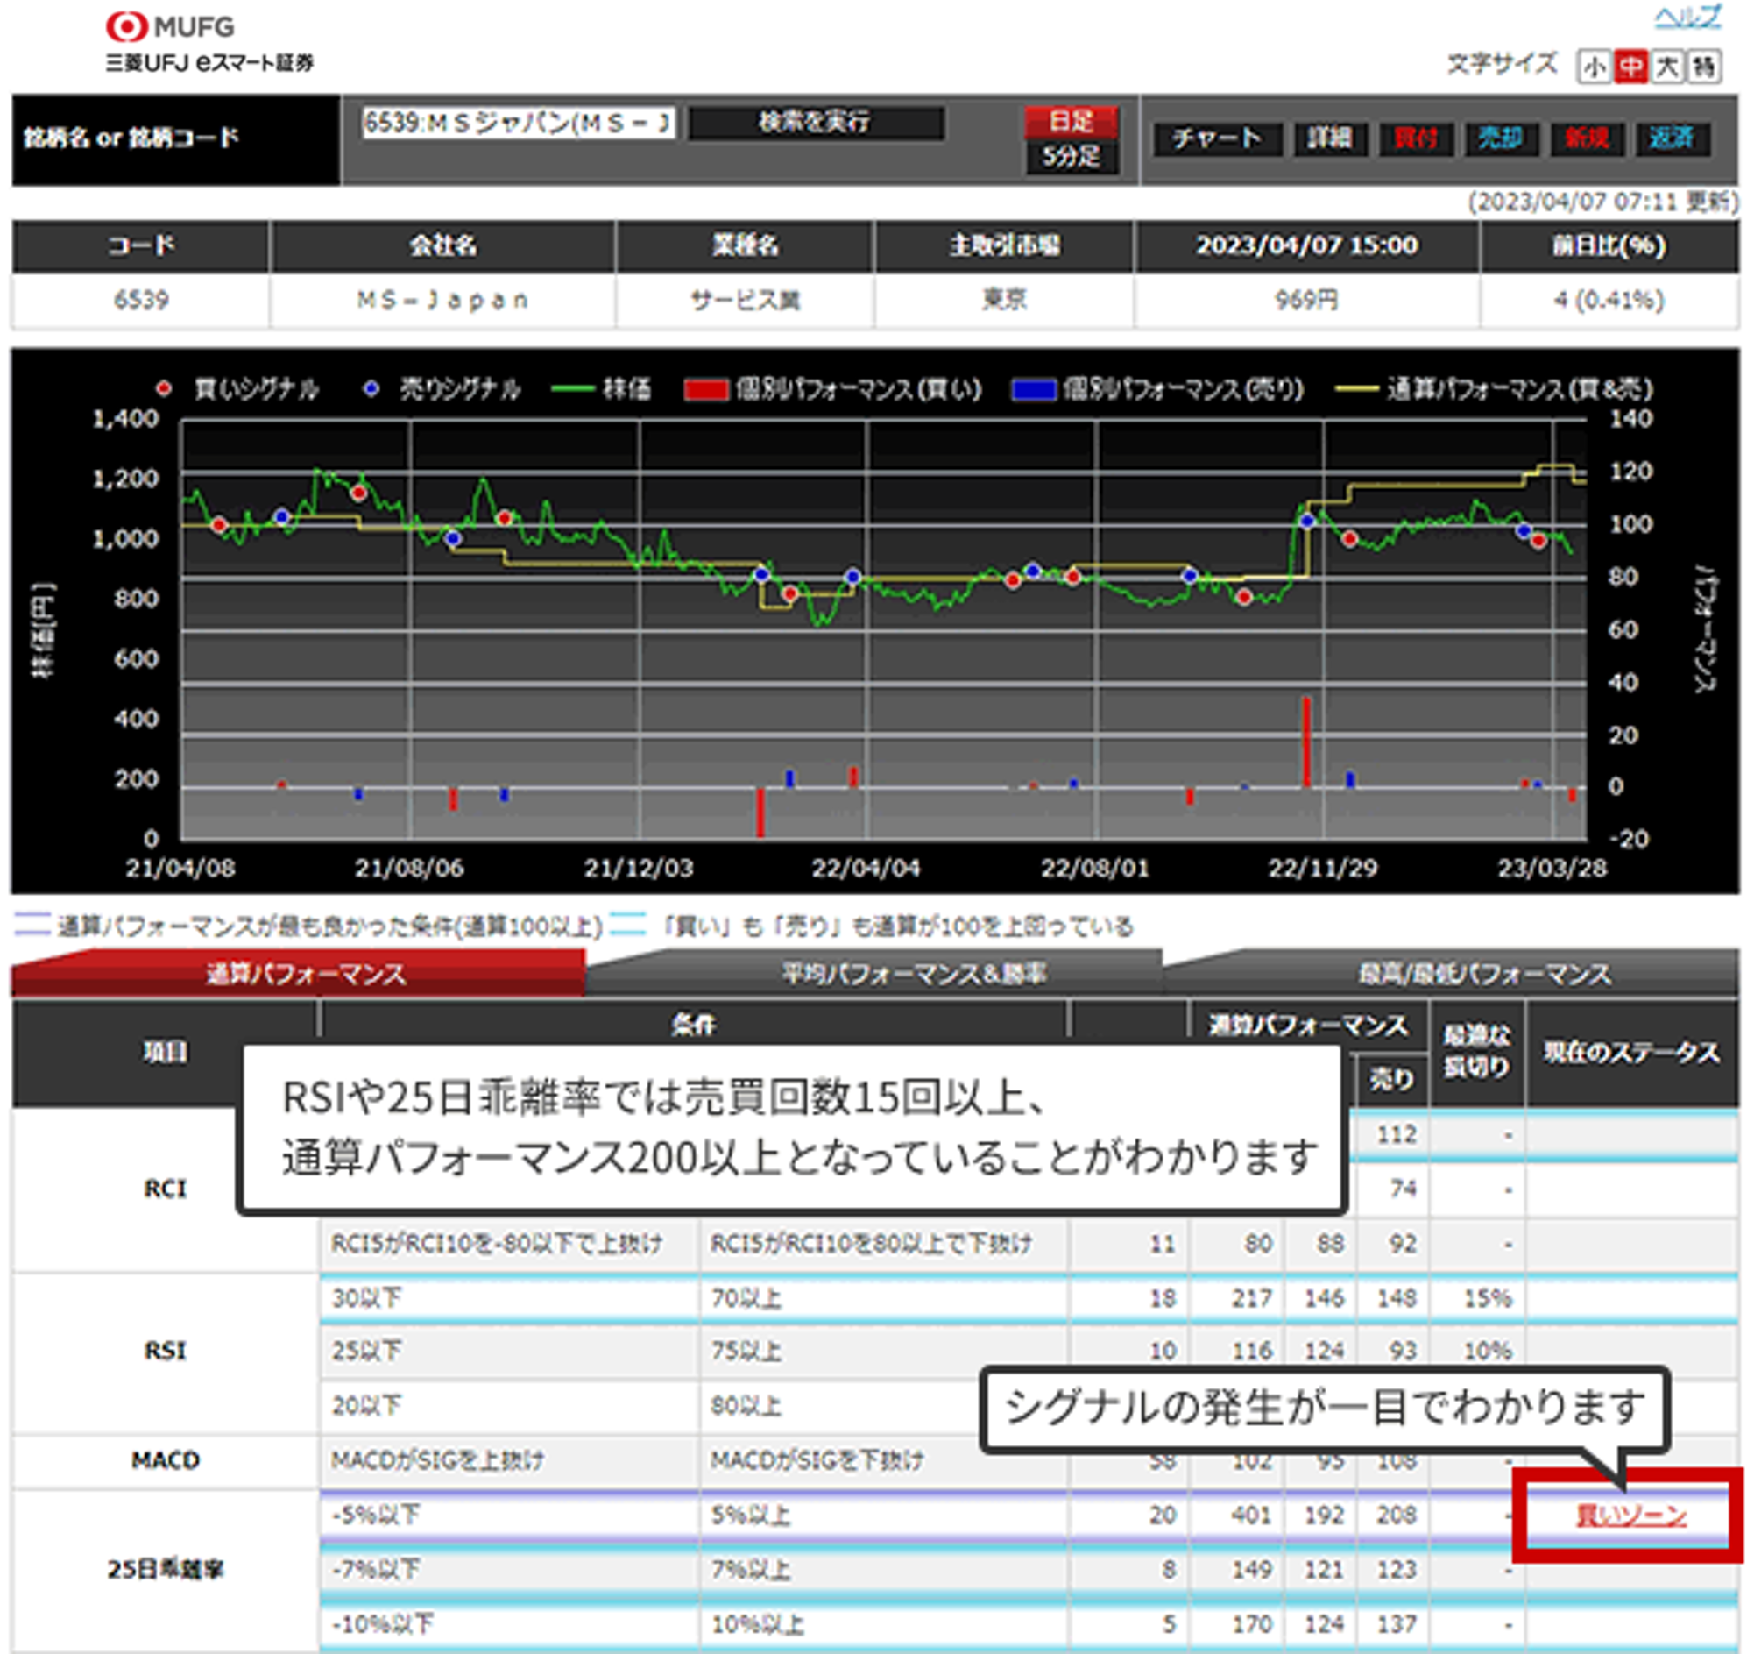The width and height of the screenshot is (1747, 1654).
Task: Click the red 買いシグナル legend dot
Action: 163,389
